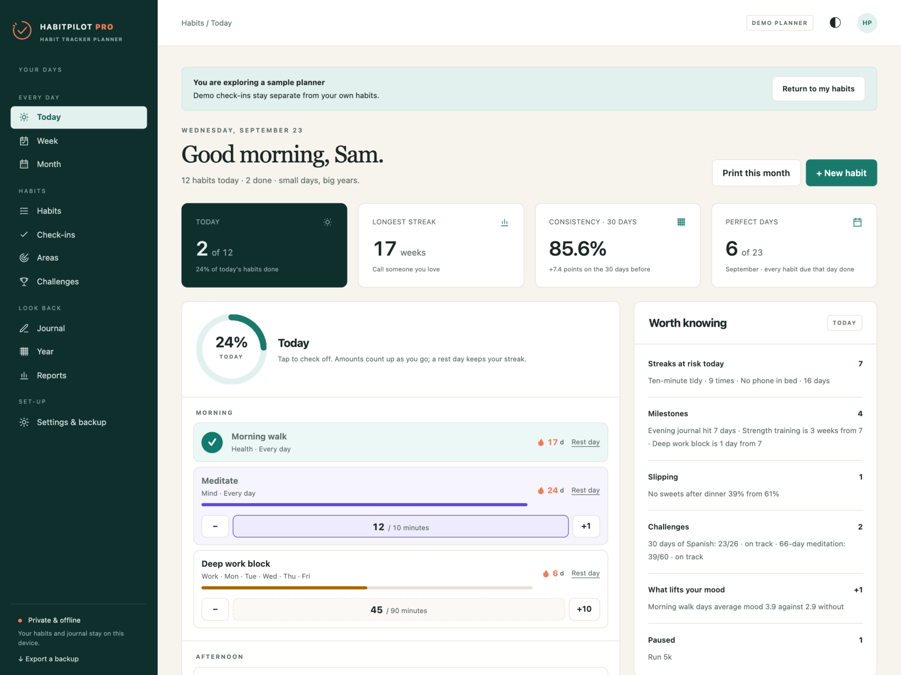Click the HabitPilot Pro logo icon
The image size is (901, 675).
point(22,30)
